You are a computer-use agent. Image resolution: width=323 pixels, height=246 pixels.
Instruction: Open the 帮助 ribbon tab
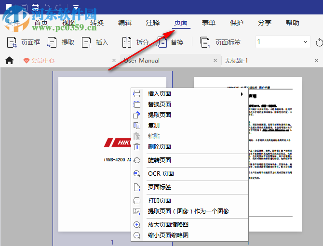(x=293, y=23)
